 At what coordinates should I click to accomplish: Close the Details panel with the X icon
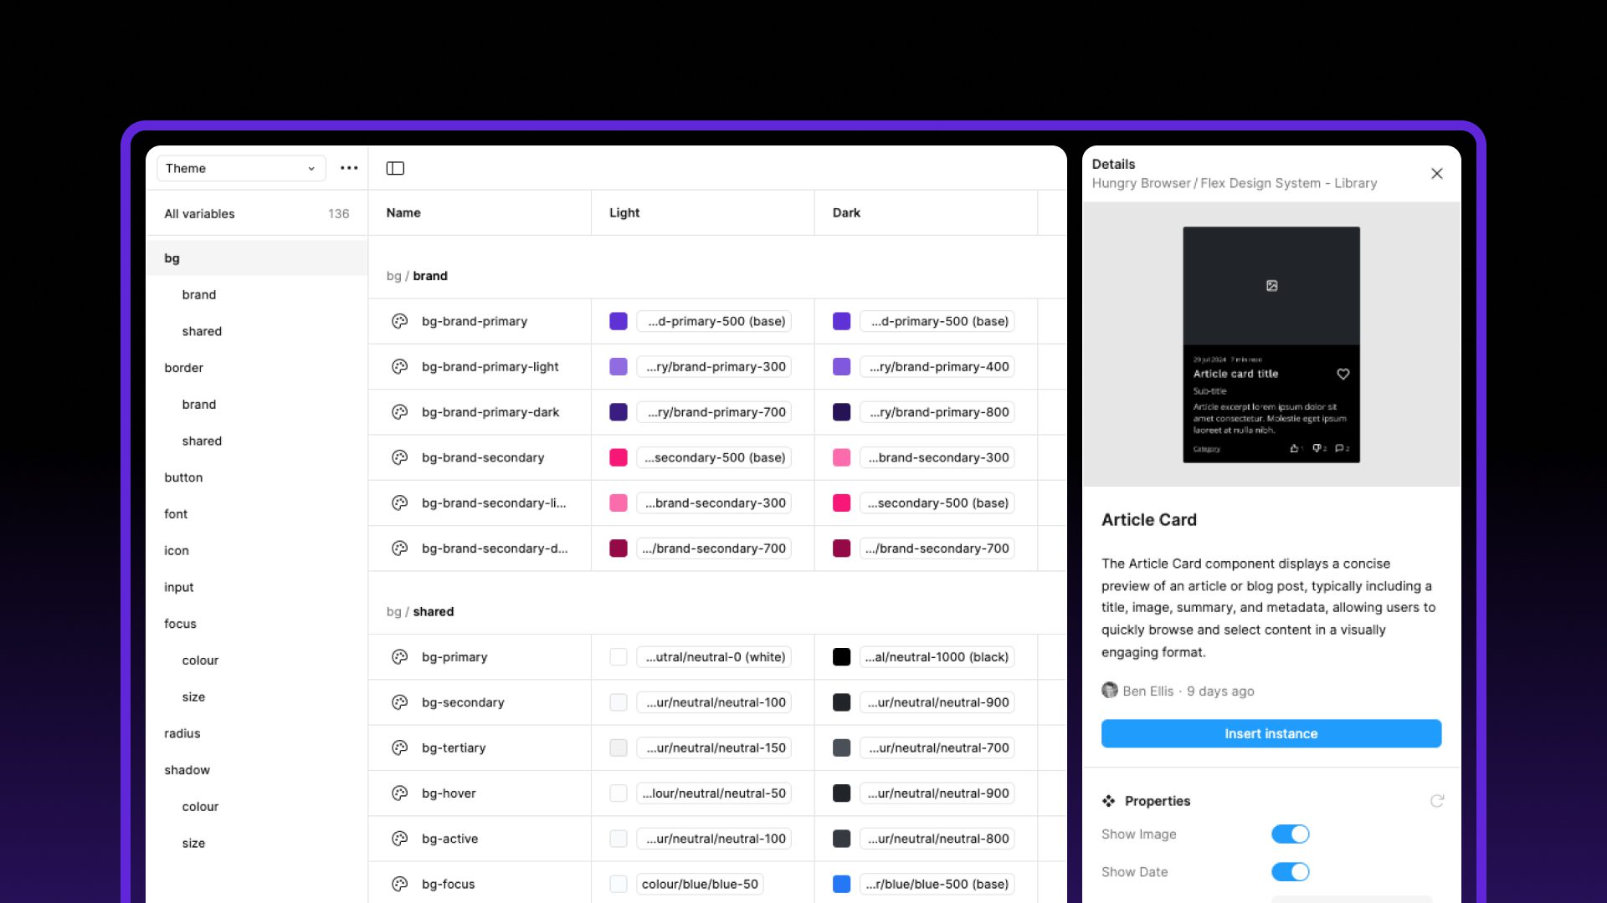(x=1437, y=173)
